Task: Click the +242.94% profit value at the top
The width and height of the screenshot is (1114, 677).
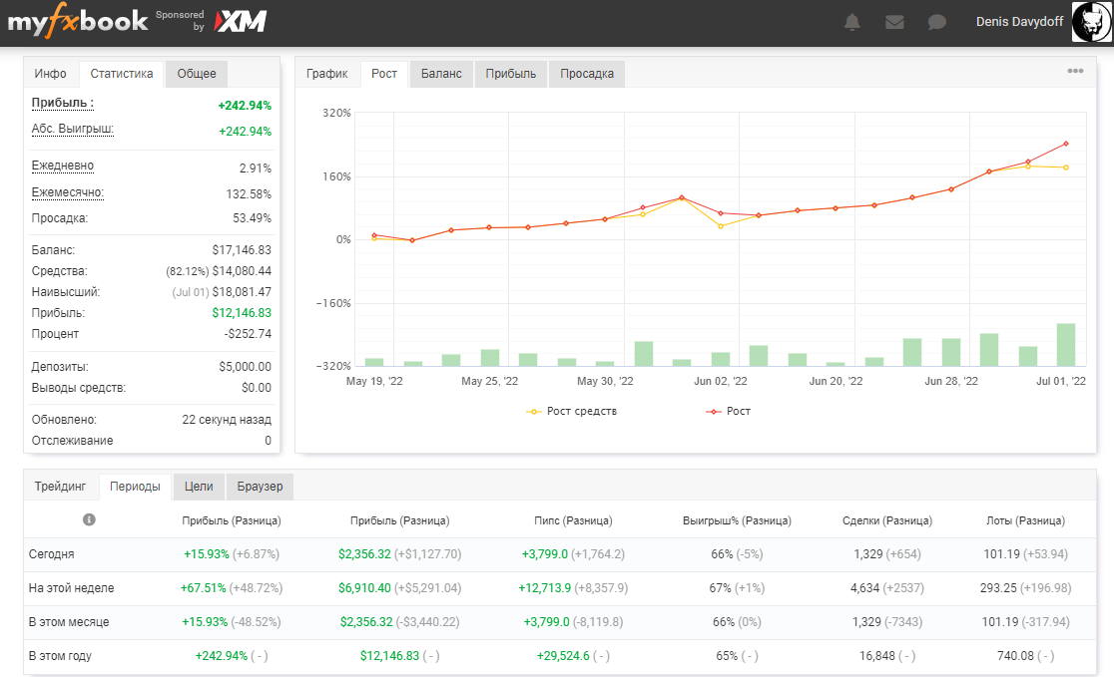Action: (x=245, y=106)
